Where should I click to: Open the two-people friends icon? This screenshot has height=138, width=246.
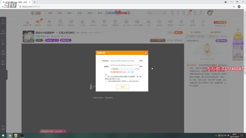coord(148,22)
